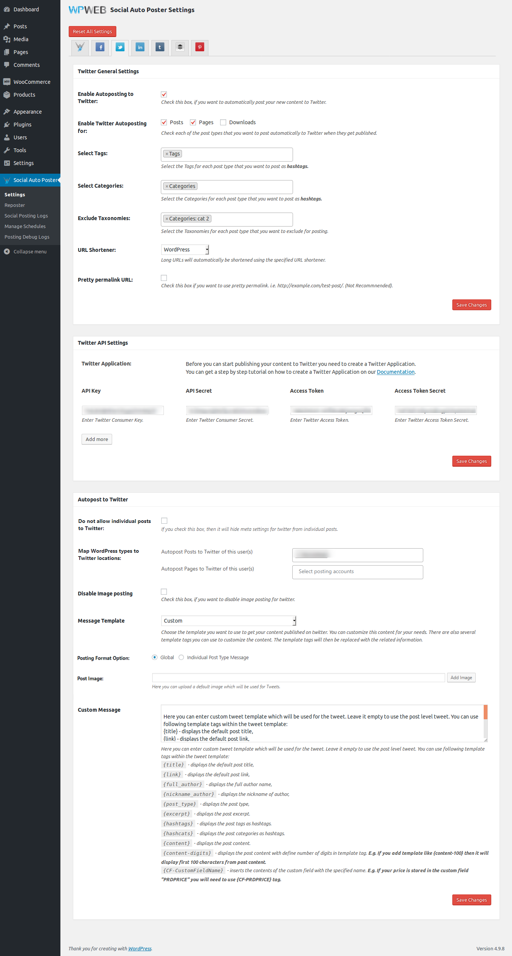Enable Twitter autoposting for Downloads
Screen dimensions: 512x956
pyautogui.click(x=223, y=122)
